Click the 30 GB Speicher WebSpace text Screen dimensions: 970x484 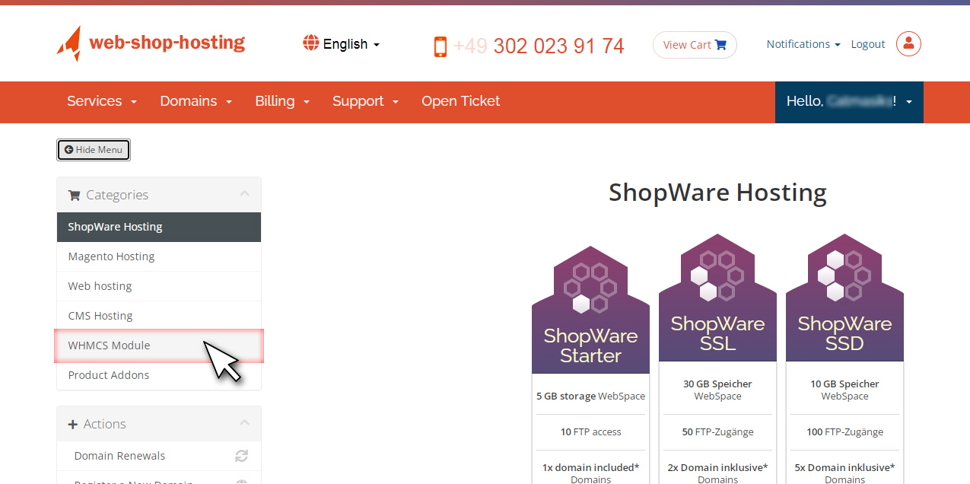tap(717, 390)
